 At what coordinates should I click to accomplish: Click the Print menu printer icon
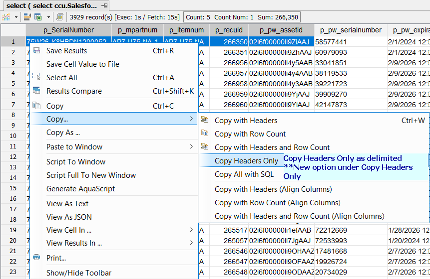pos(36,258)
